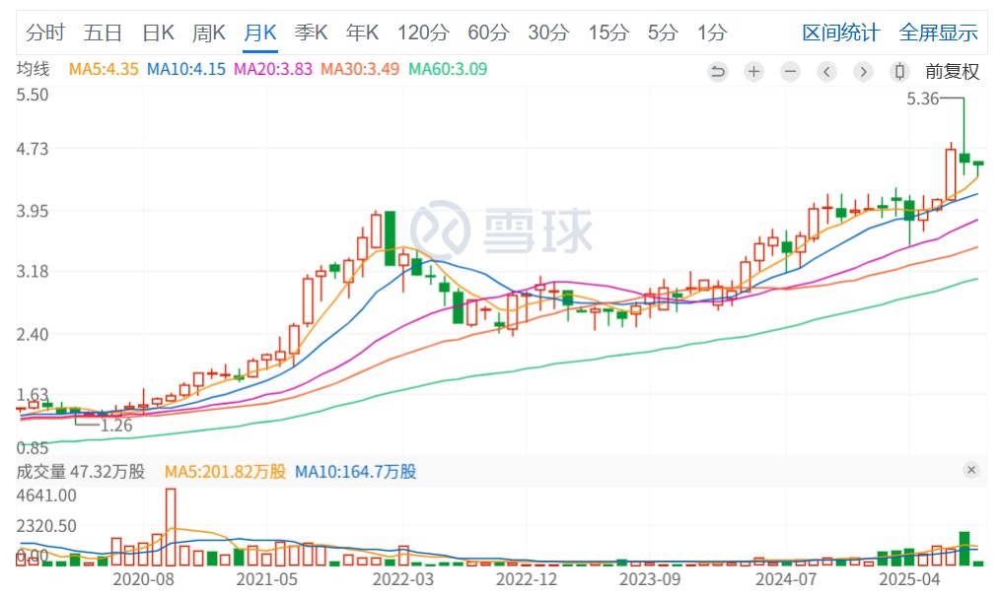The width and height of the screenshot is (1000, 595).
Task: Click the 3.95 price axis value
Action: [x=33, y=211]
